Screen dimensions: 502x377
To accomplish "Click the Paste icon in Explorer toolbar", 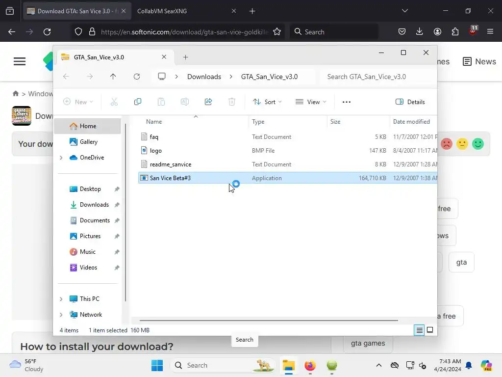I will point(161,102).
